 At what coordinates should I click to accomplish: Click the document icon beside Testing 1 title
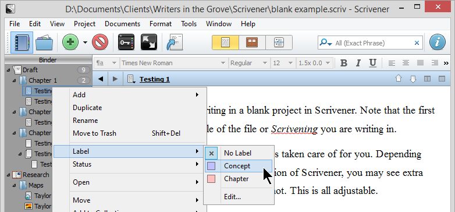click(131, 79)
